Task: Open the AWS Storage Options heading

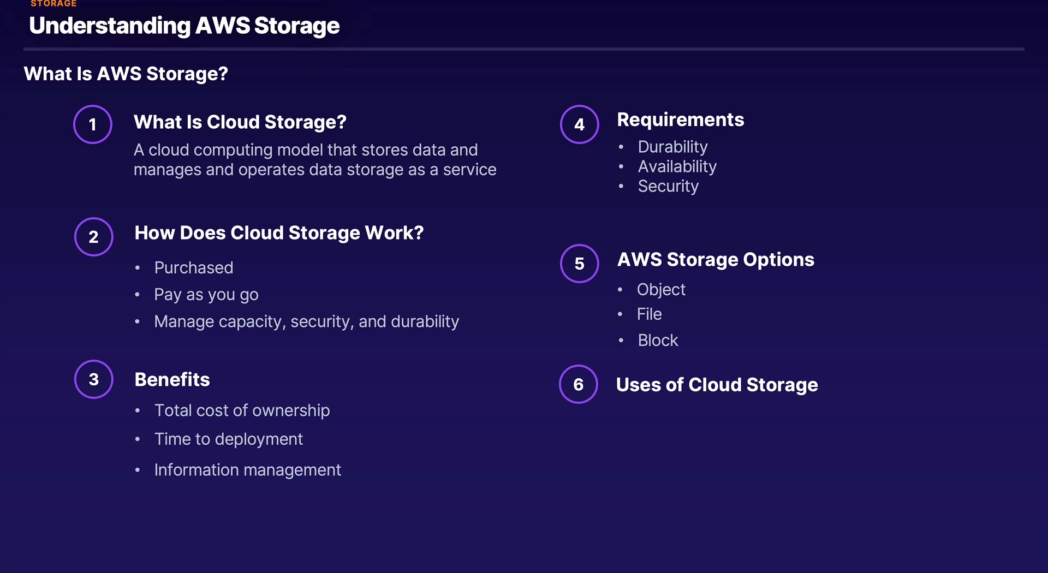Action: coord(716,260)
